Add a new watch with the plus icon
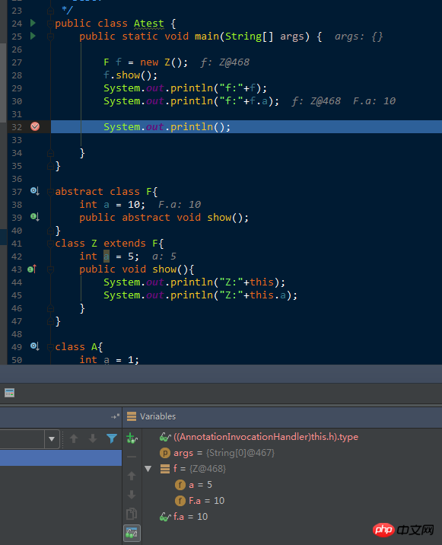The width and height of the screenshot is (442, 545). coord(132,438)
